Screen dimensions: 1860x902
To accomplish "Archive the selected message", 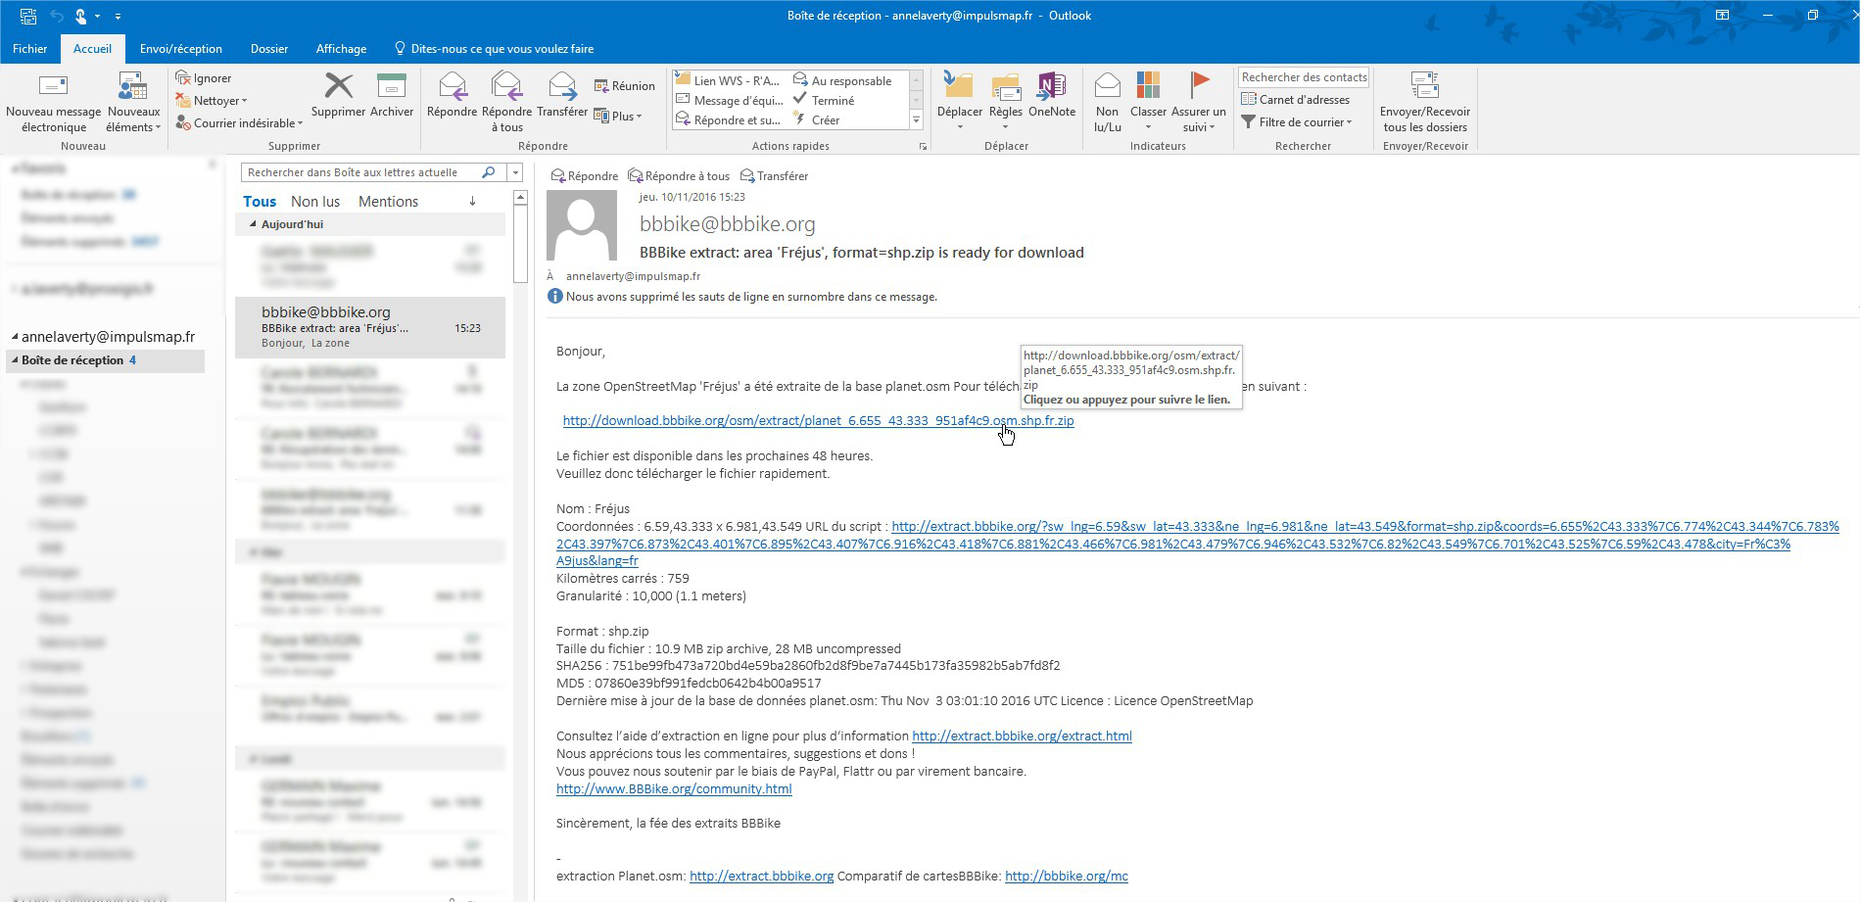I will click(x=392, y=95).
